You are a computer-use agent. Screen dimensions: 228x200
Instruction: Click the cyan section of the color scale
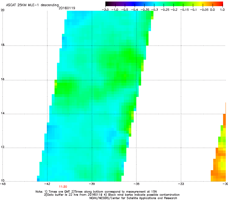tap(155, 4)
